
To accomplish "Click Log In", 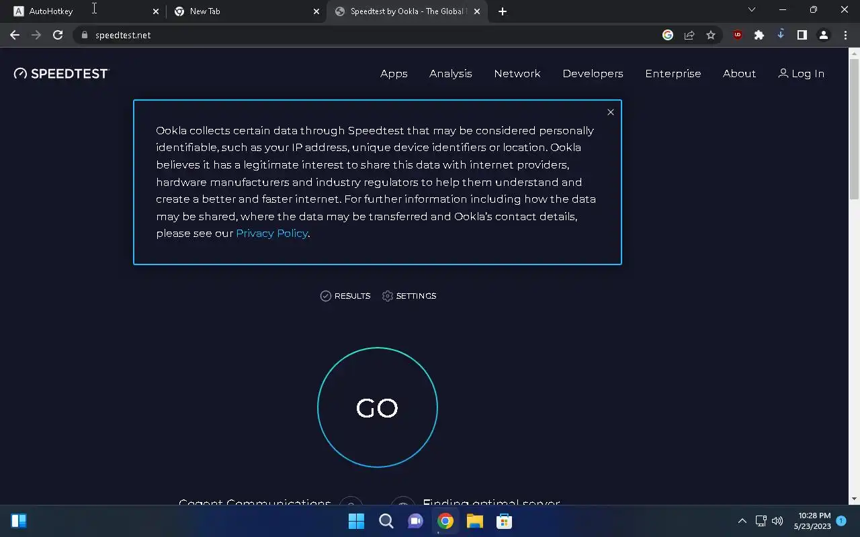I will tap(801, 74).
